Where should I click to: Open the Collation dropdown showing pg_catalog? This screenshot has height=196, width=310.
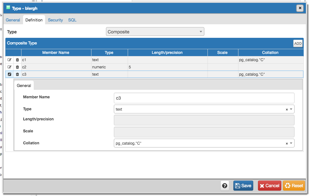291,143
